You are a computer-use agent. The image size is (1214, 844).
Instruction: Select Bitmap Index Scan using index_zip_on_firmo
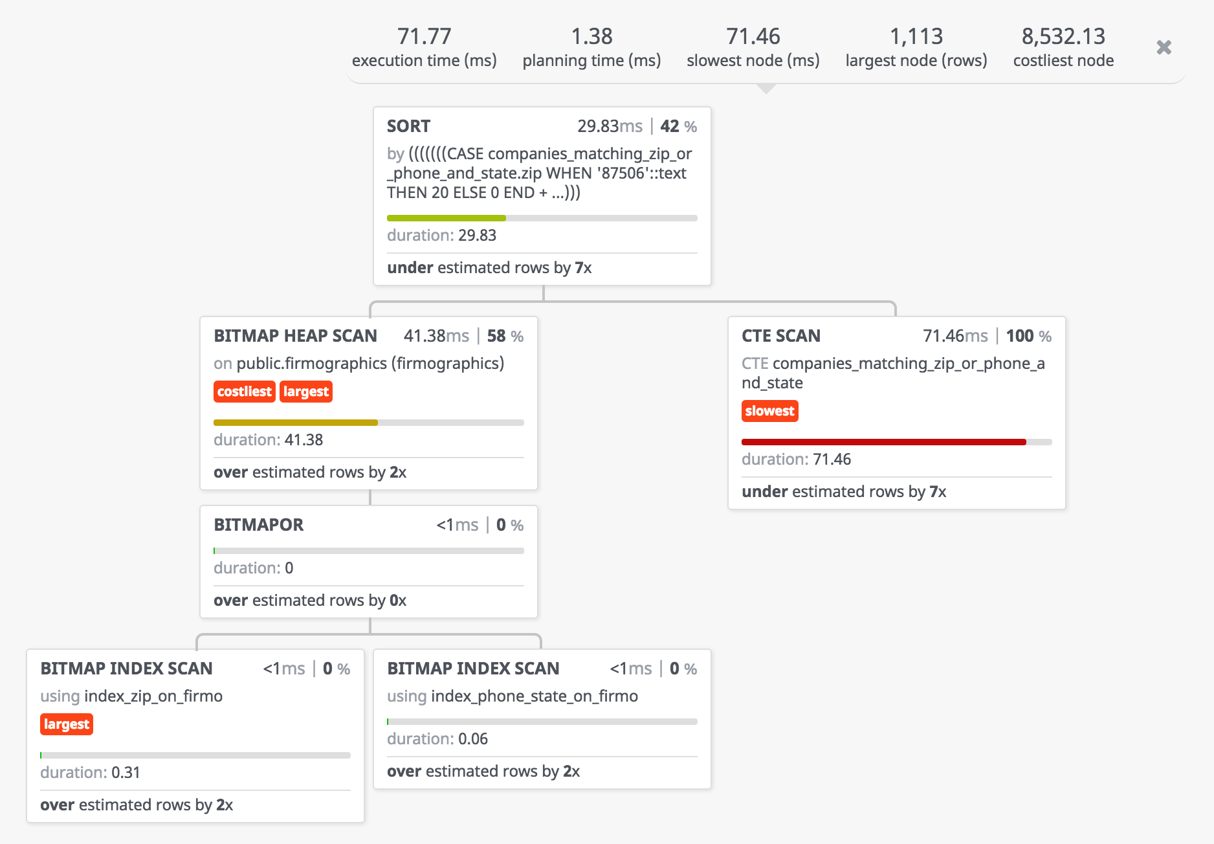(x=126, y=669)
